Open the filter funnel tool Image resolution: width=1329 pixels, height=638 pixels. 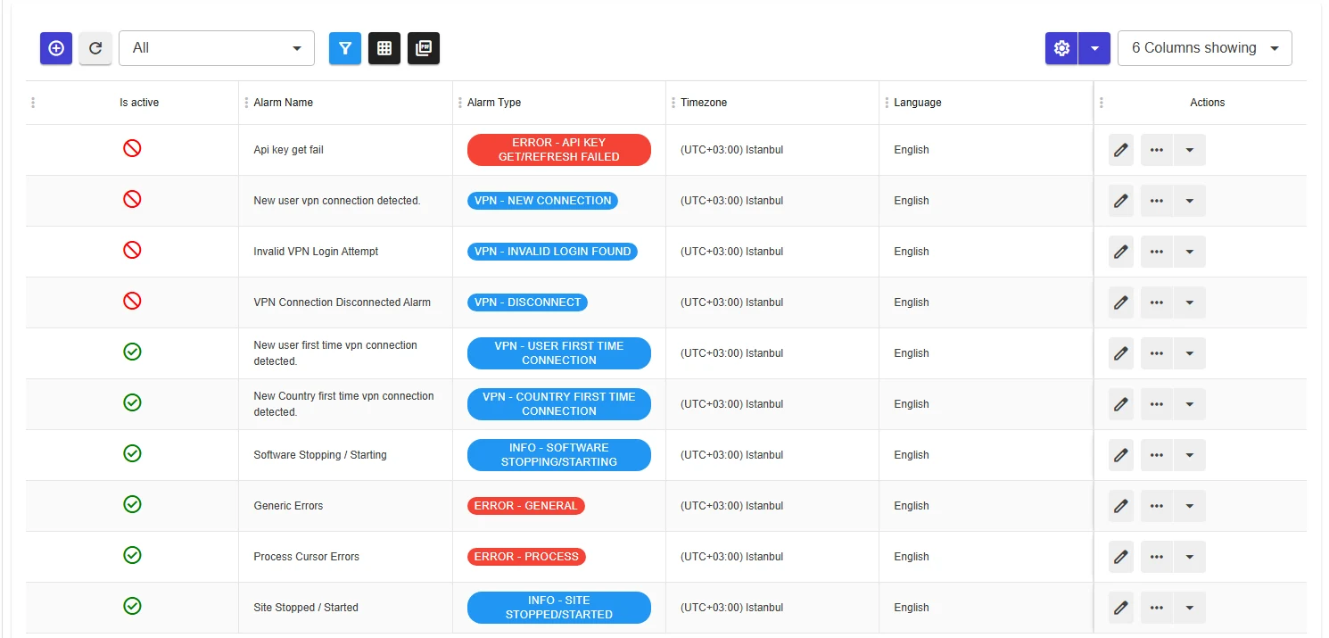coord(345,48)
